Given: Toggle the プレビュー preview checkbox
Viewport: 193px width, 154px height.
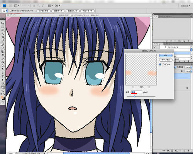Looking at the screenshot, I should (160, 64).
